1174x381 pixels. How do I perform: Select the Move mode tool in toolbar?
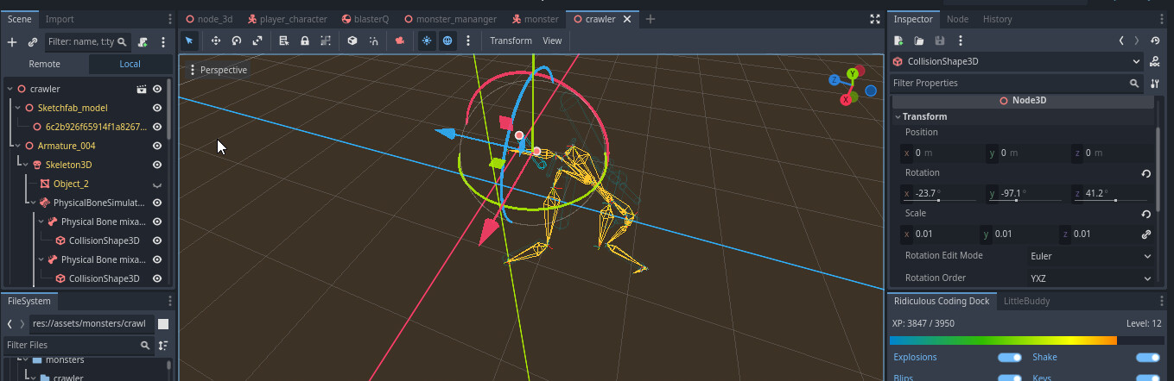[x=215, y=41]
